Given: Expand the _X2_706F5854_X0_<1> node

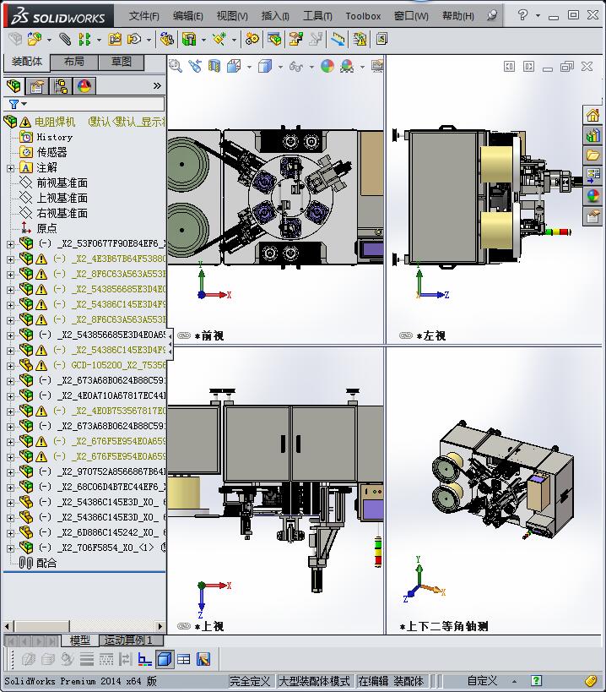Looking at the screenshot, I should (x=11, y=548).
